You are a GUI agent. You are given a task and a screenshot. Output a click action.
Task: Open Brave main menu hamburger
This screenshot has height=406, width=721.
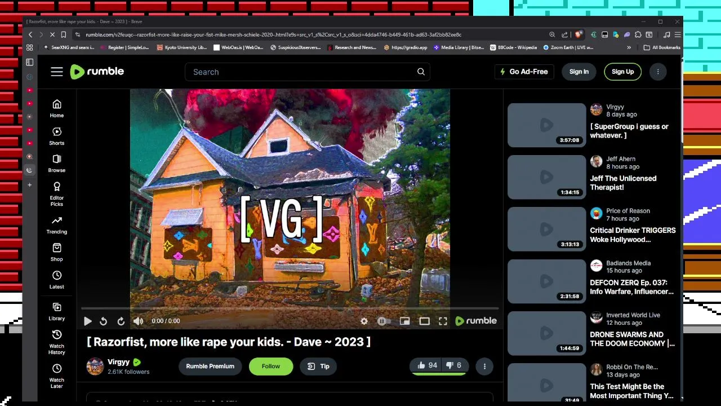[x=678, y=34]
